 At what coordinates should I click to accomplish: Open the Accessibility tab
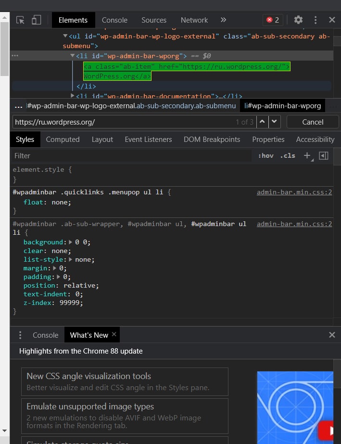click(x=315, y=140)
